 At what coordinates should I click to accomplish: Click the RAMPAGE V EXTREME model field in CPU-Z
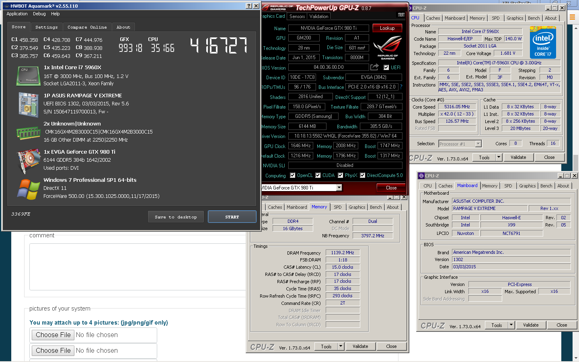point(490,208)
